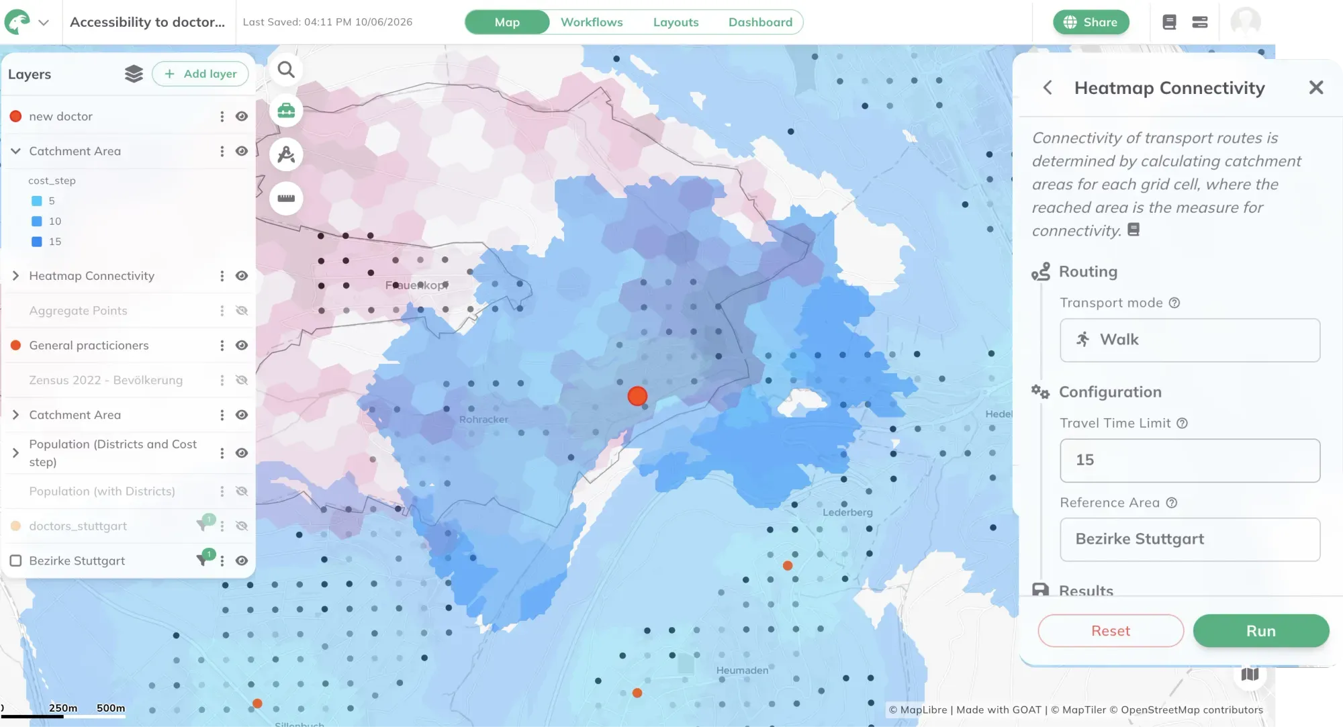Run the heatmap connectivity analysis
Image resolution: width=1343 pixels, height=727 pixels.
(x=1261, y=631)
